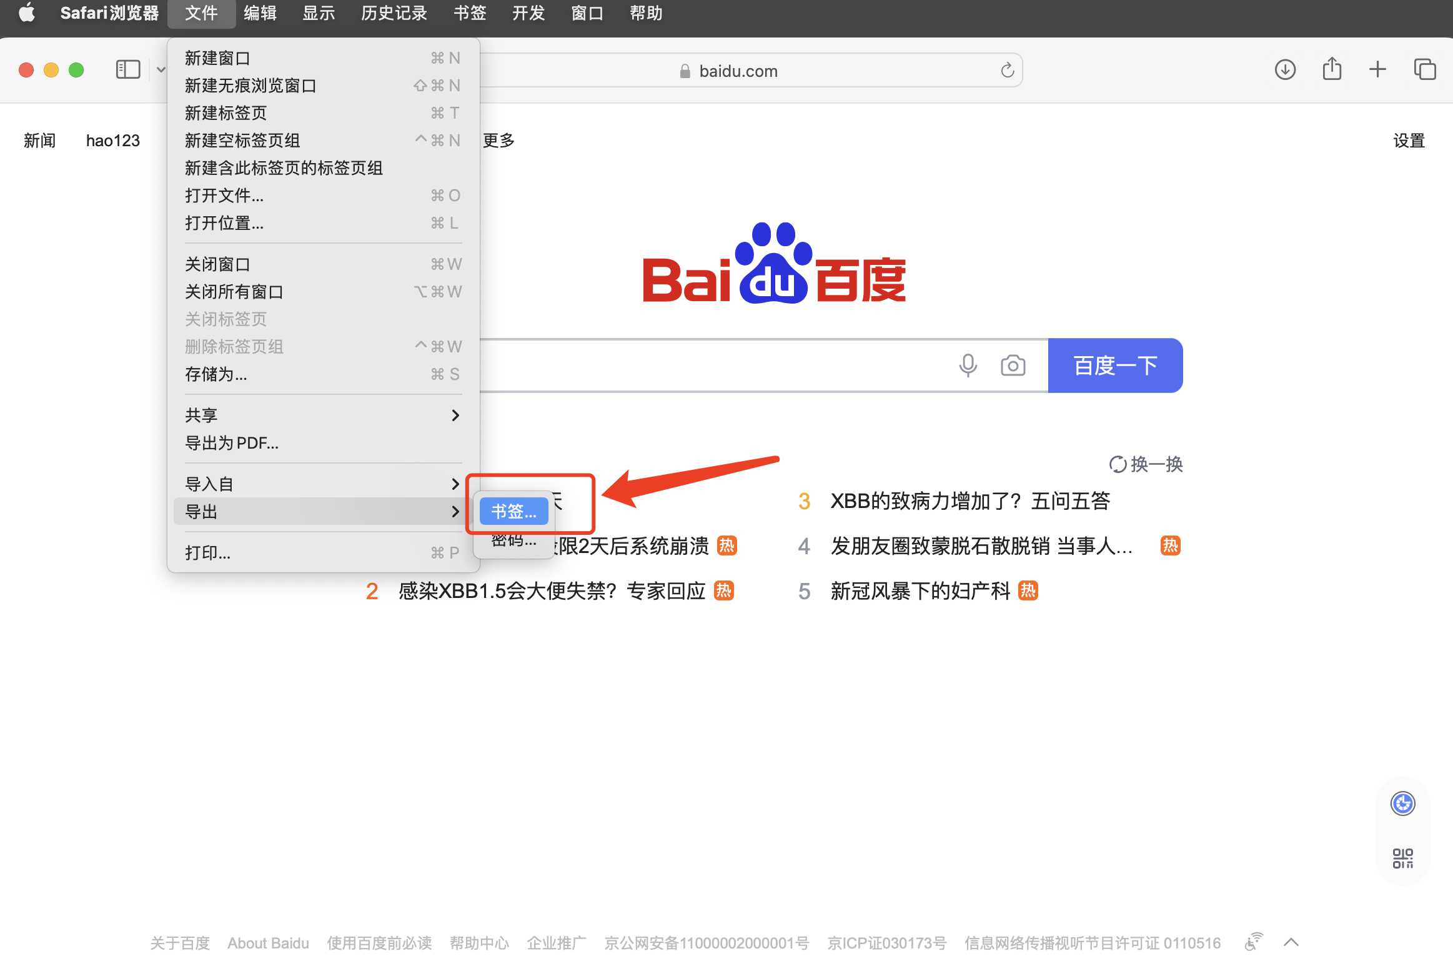Open the 使用百度前必读 footer link
Viewport: 1453px width, 966px height.
point(379,943)
